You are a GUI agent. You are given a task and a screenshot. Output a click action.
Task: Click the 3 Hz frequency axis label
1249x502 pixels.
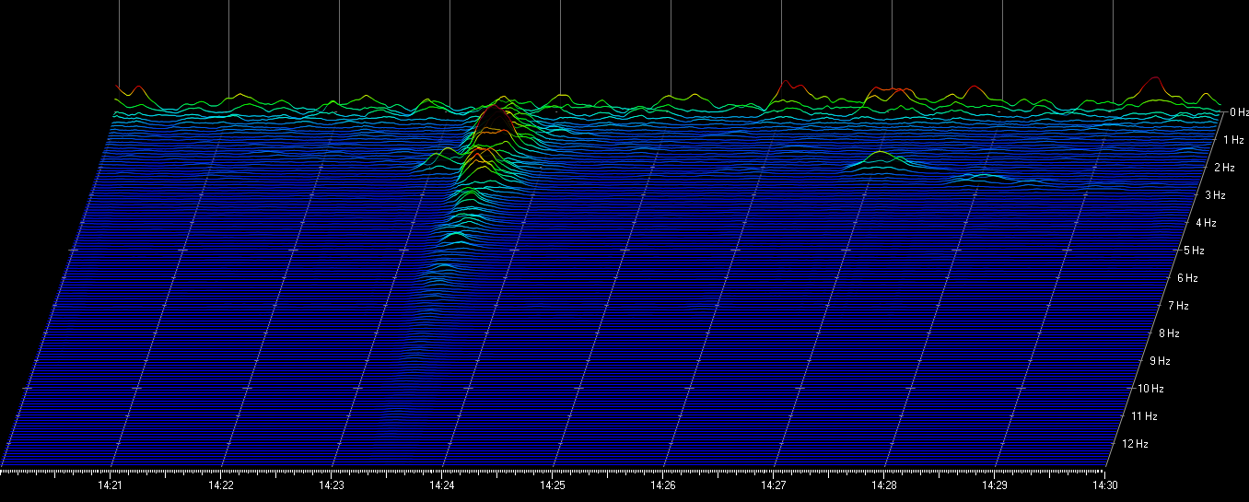(x=1216, y=195)
